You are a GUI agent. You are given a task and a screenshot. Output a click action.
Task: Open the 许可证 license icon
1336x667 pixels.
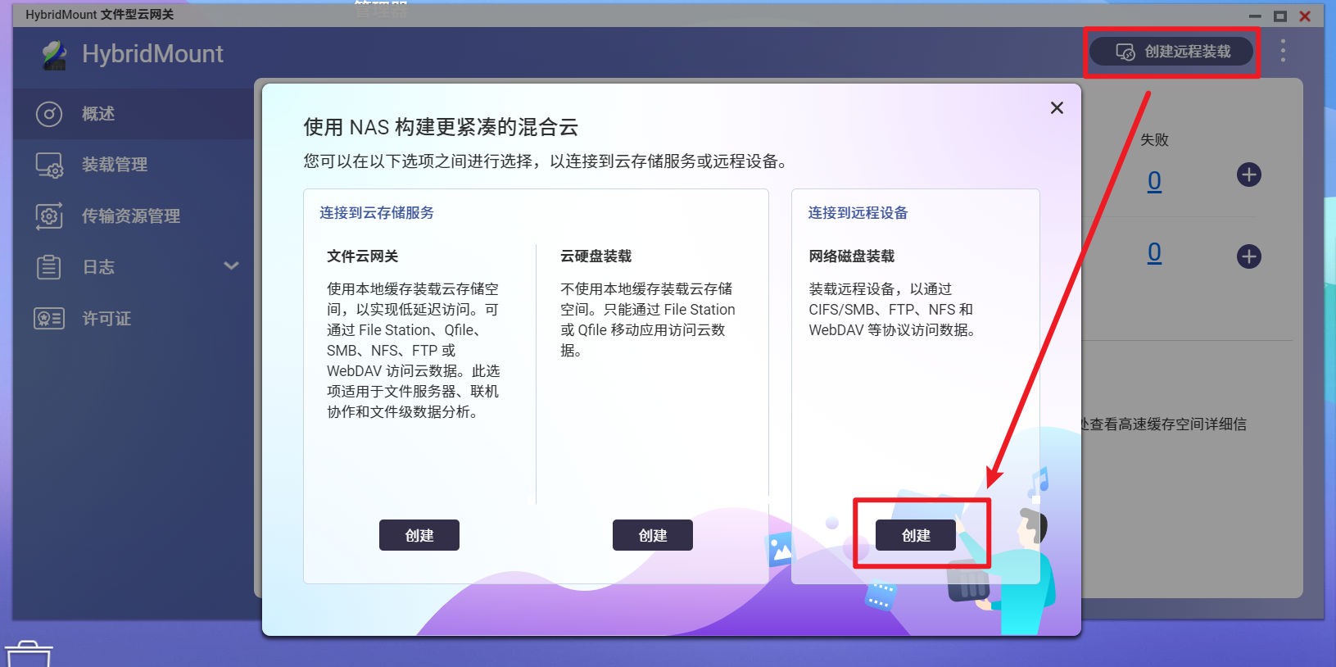click(x=49, y=319)
